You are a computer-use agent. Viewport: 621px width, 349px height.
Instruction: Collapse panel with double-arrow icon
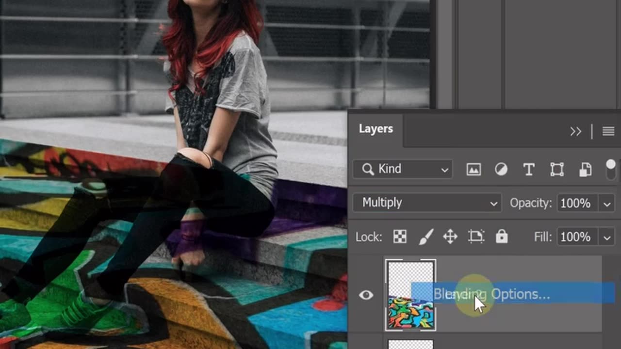click(x=576, y=131)
